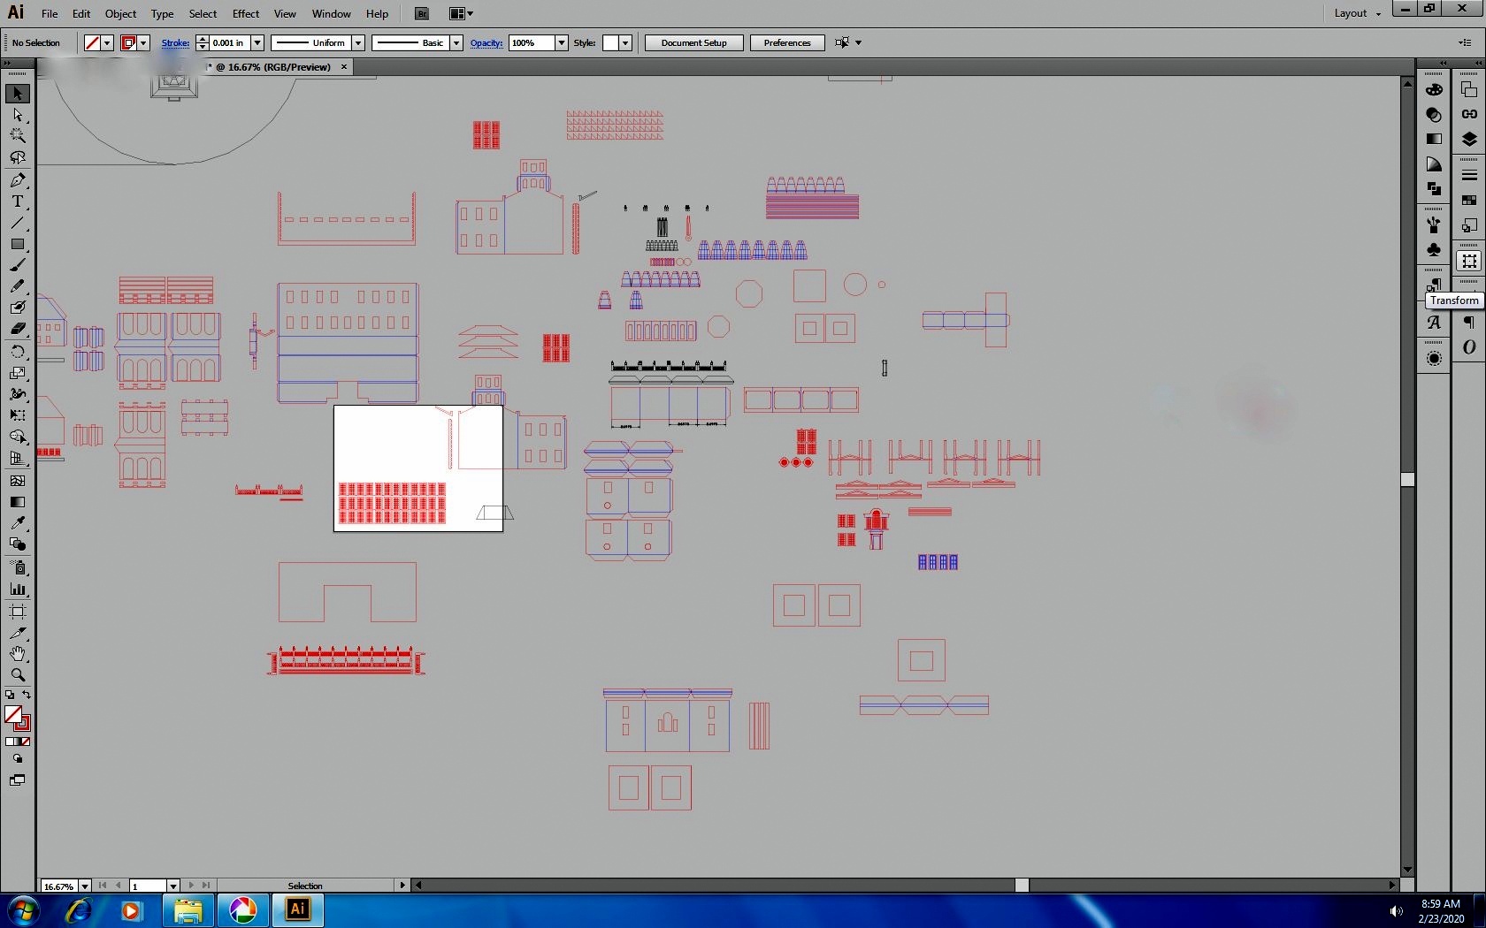Image resolution: width=1486 pixels, height=928 pixels.
Task: Select the Selection tool (black arrow)
Action: [18, 94]
